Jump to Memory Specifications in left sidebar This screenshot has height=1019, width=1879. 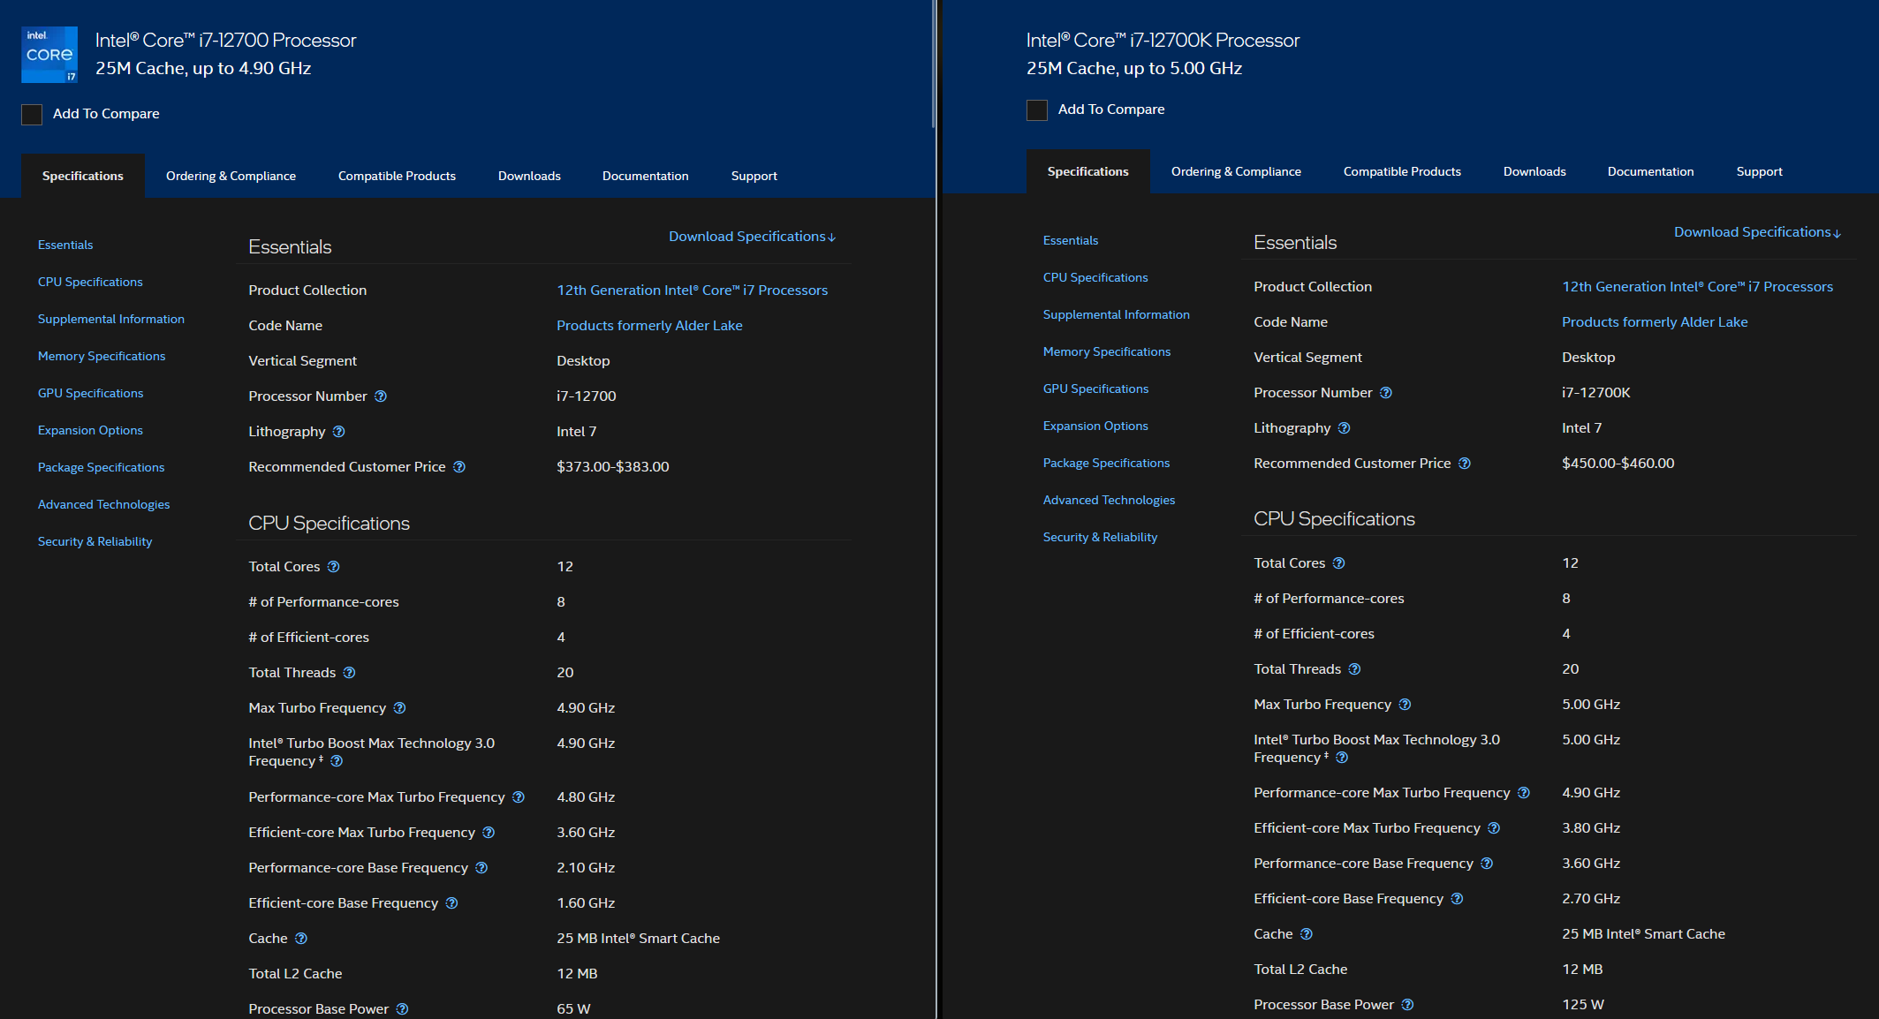tap(102, 356)
